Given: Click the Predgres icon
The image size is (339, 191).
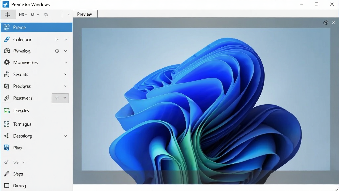Looking at the screenshot, I should tap(7, 86).
